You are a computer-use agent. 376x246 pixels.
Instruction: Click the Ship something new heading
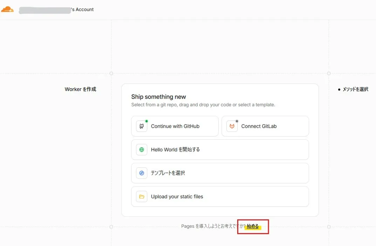coord(158,97)
